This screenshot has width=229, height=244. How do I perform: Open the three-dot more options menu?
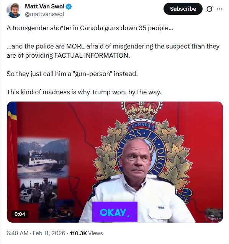(219, 9)
